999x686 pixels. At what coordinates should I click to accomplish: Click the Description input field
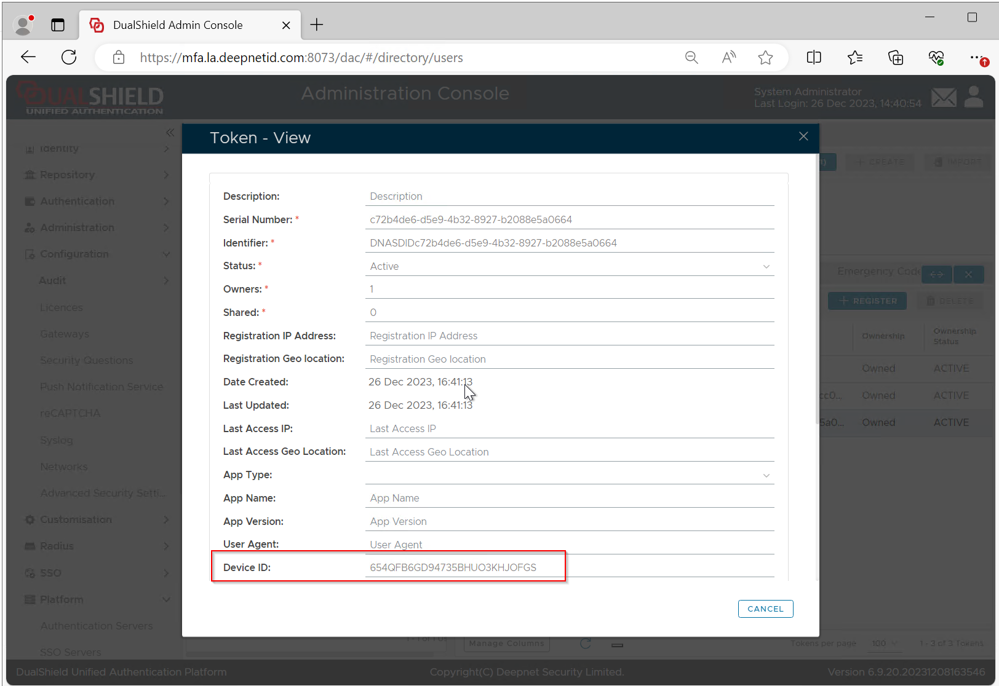569,196
